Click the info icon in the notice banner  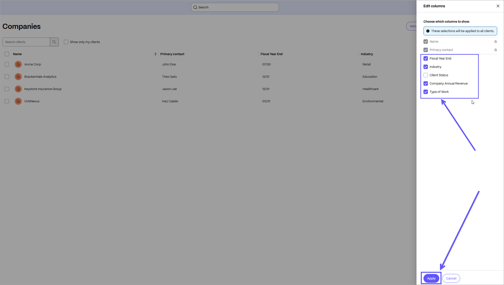(x=428, y=31)
